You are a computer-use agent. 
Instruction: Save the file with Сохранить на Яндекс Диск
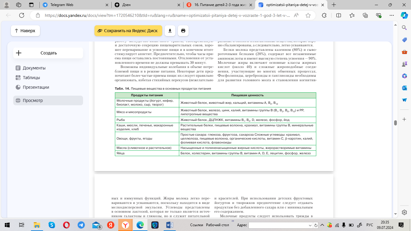tap(128, 31)
